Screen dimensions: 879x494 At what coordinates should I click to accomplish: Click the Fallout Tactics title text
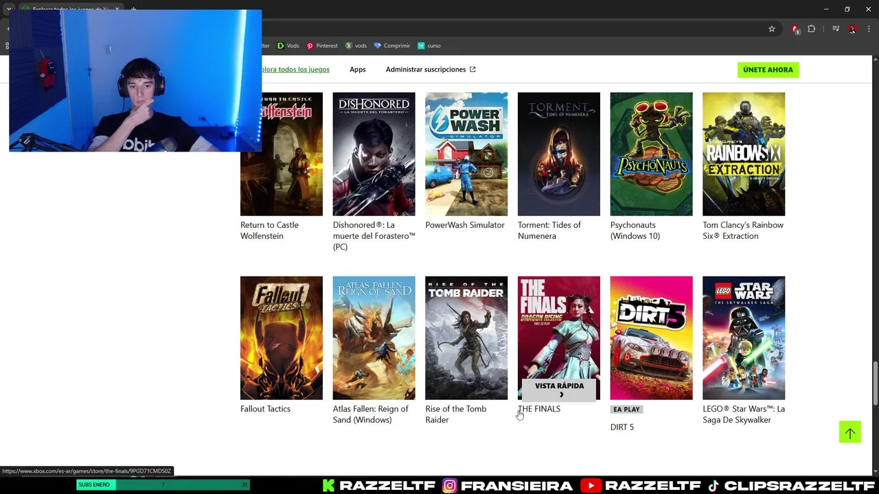tap(266, 409)
